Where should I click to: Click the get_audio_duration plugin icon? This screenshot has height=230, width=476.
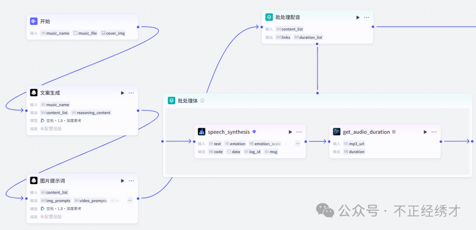pos(337,131)
